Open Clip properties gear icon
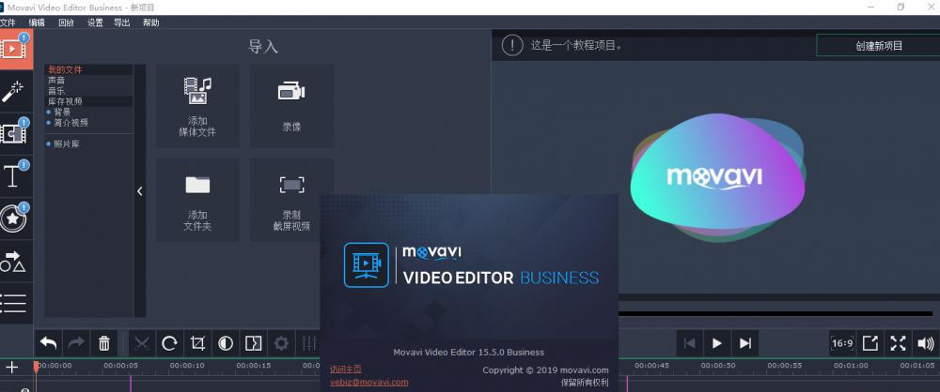Screen dimensions: 940x392 point(281,343)
